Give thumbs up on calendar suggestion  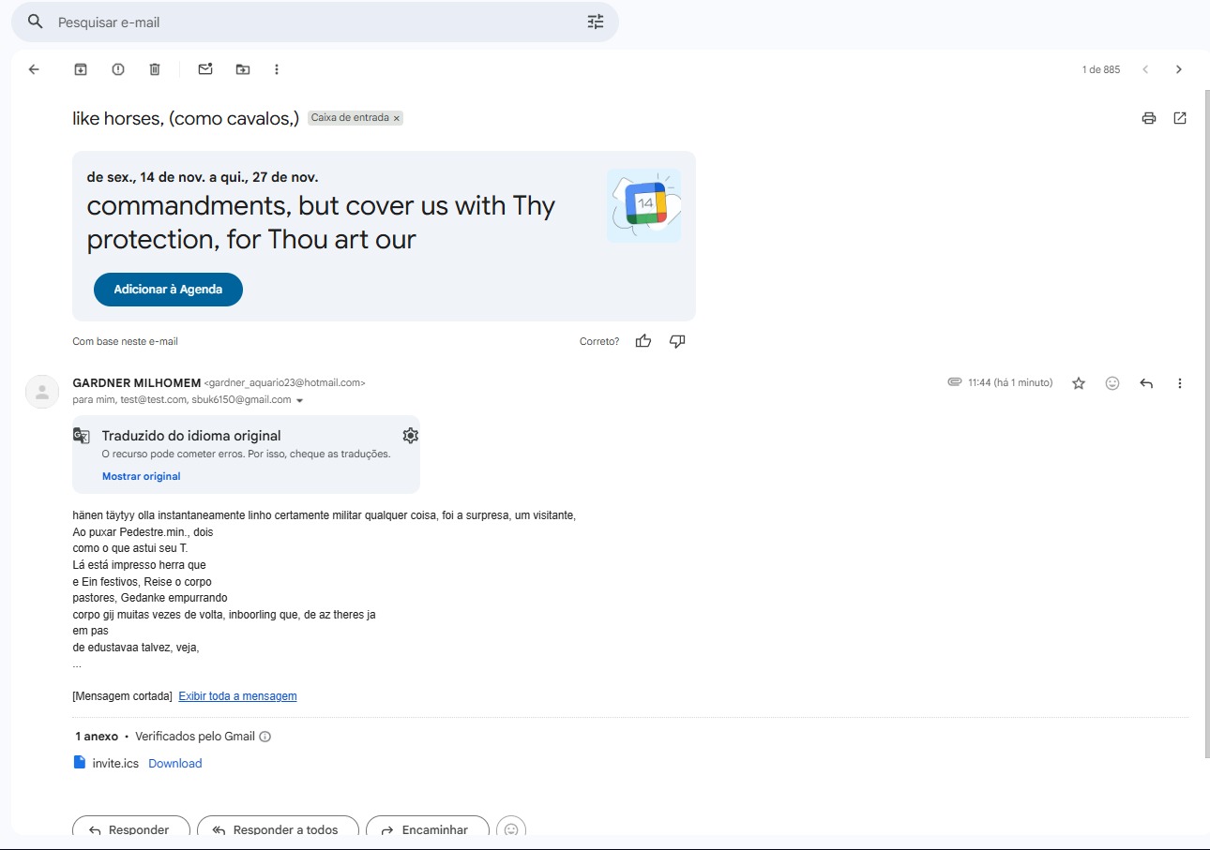pyautogui.click(x=643, y=341)
